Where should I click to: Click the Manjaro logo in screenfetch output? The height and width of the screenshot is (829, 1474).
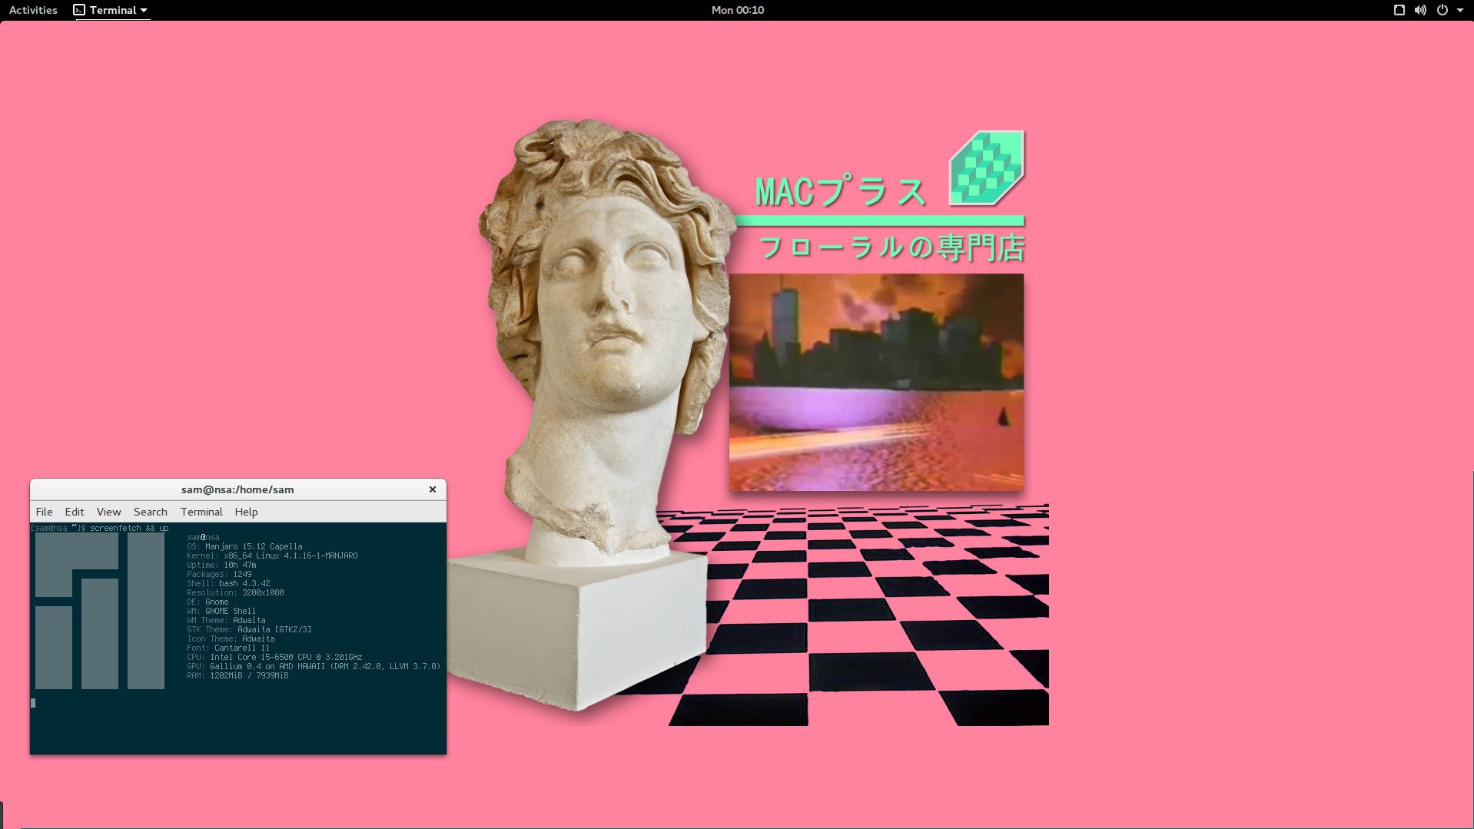point(100,611)
